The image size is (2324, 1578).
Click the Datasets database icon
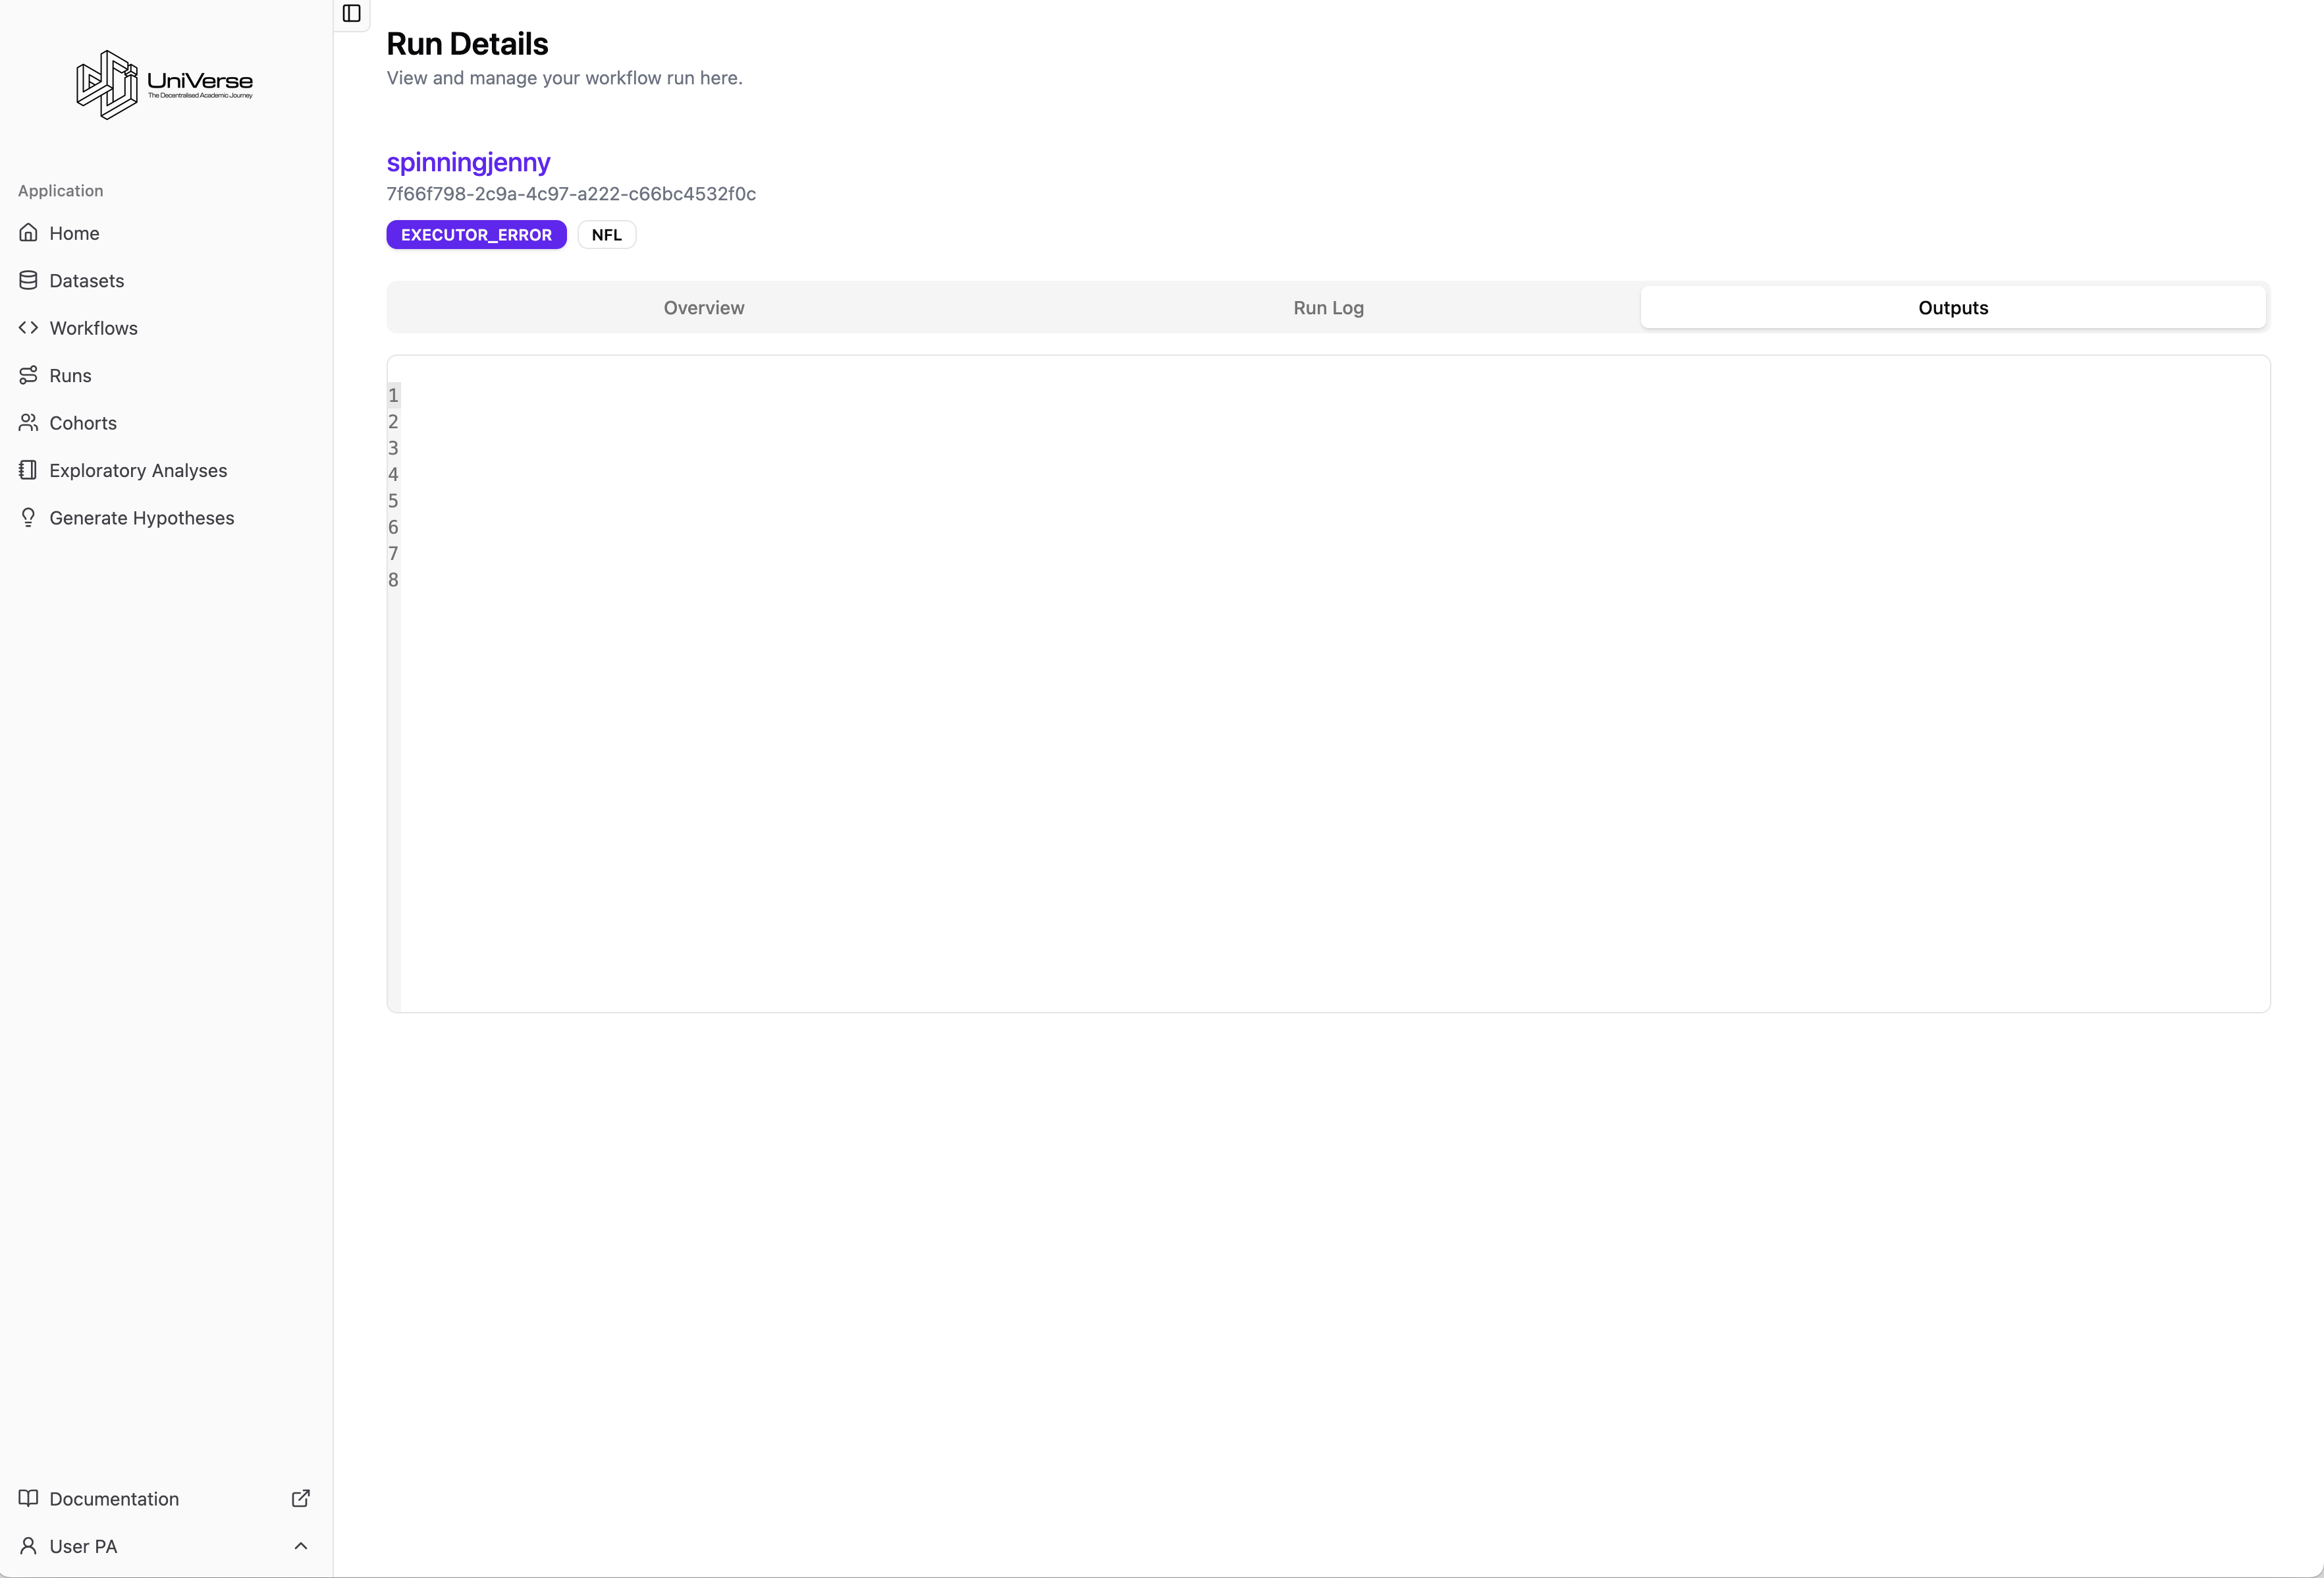point(28,280)
